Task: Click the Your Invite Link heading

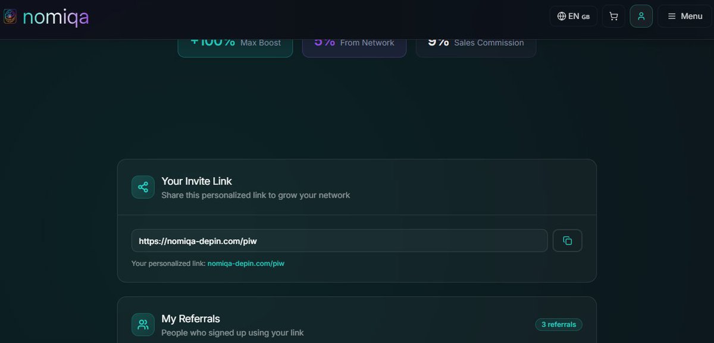Action: point(197,181)
